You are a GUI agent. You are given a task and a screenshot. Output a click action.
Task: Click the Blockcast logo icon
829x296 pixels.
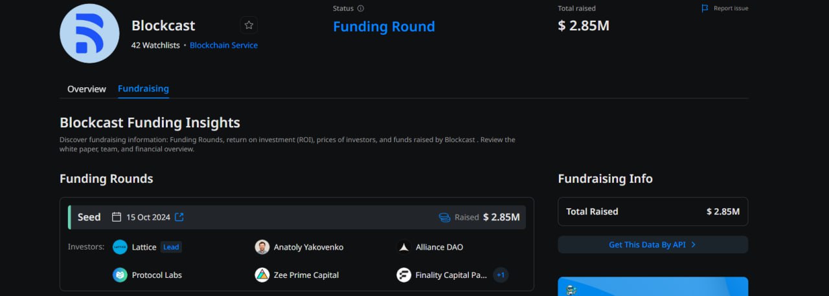click(89, 33)
